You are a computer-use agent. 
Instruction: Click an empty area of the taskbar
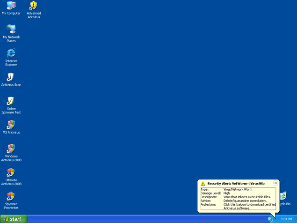[x=140, y=219]
